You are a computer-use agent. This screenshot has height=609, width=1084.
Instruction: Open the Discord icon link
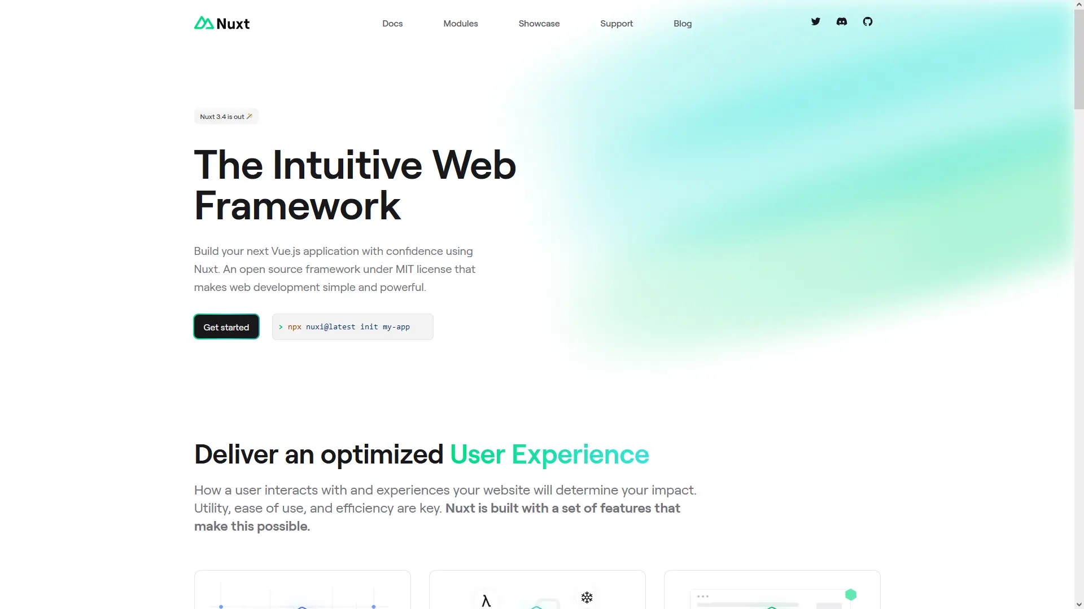841,21
